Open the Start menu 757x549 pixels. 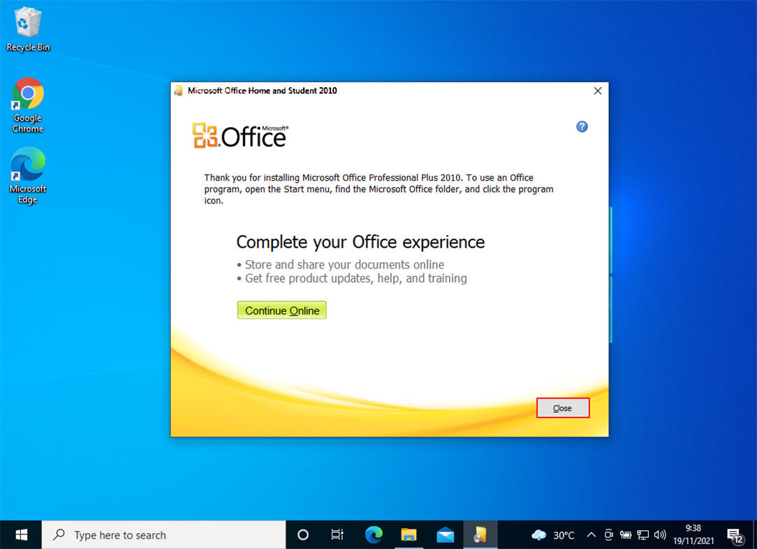pyautogui.click(x=20, y=534)
